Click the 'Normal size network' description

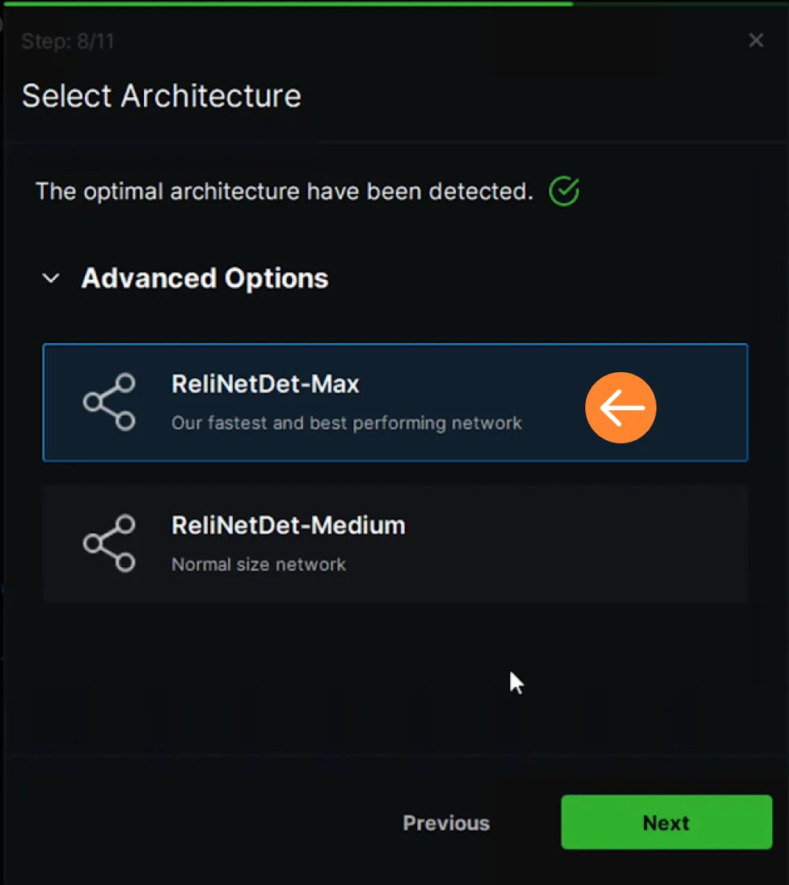[x=259, y=565]
